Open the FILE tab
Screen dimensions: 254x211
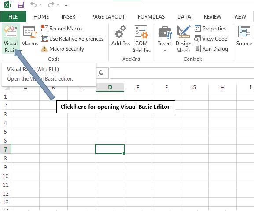(x=13, y=17)
